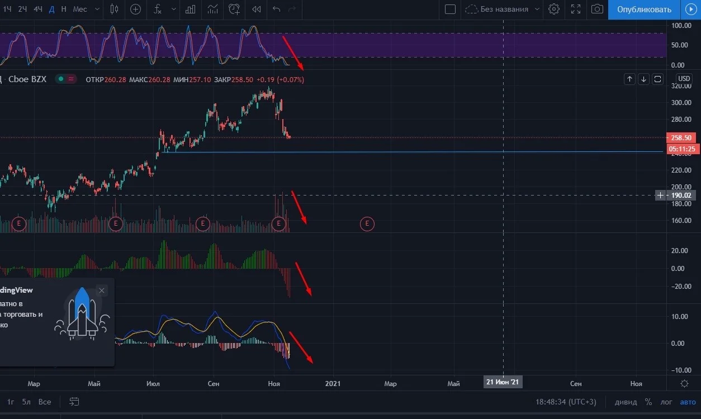Take a chart snapshot with the camera icon
701x419 pixels.
[x=598, y=9]
